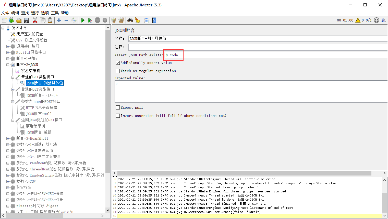The width and height of the screenshot is (388, 219).
Task: Click the Stop sign icon
Action: pos(98,20)
